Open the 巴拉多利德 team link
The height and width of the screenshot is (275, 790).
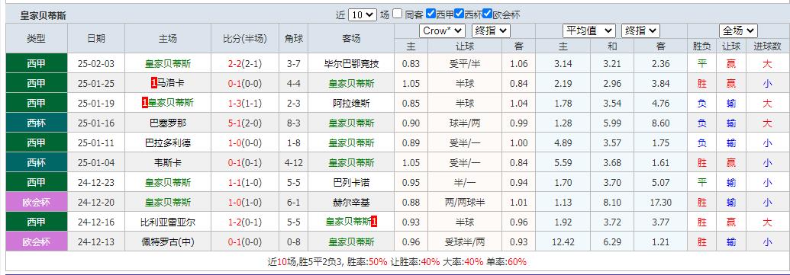tap(168, 142)
